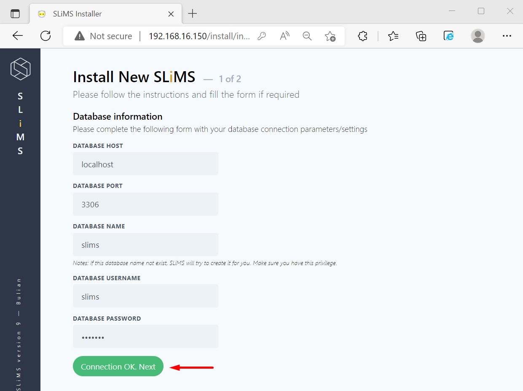
Task: Open the saved passwords key icon
Action: 262,36
